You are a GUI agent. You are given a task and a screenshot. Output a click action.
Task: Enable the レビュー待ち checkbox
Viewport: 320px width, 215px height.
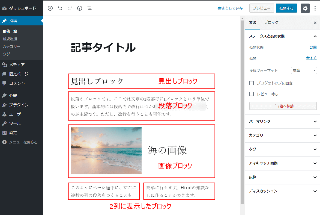click(x=252, y=94)
